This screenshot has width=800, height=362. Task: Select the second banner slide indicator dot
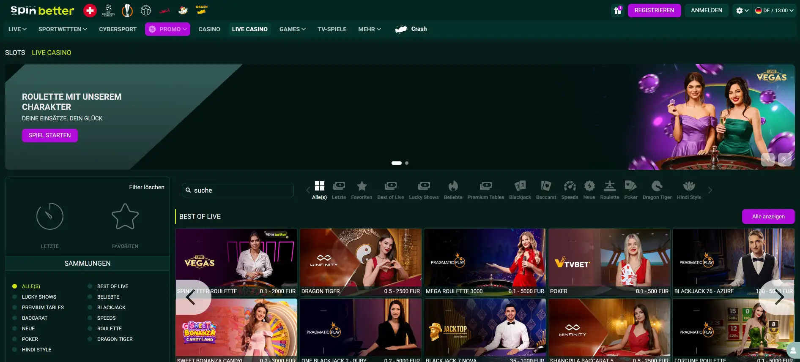(x=407, y=163)
